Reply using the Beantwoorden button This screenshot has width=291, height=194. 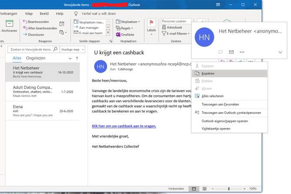[x=36, y=22]
